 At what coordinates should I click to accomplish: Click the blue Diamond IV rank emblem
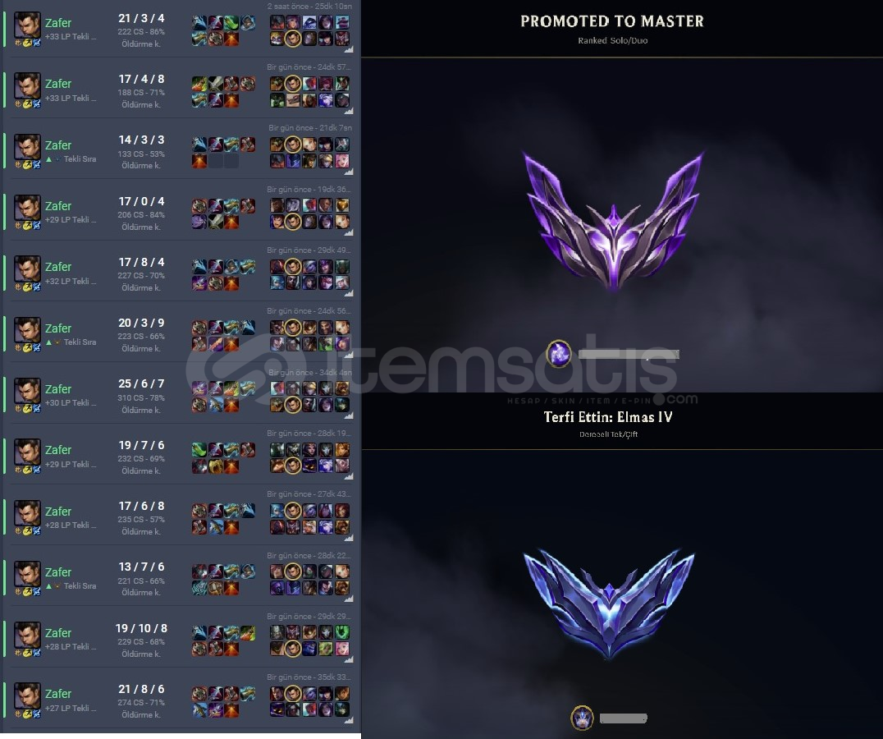point(609,602)
